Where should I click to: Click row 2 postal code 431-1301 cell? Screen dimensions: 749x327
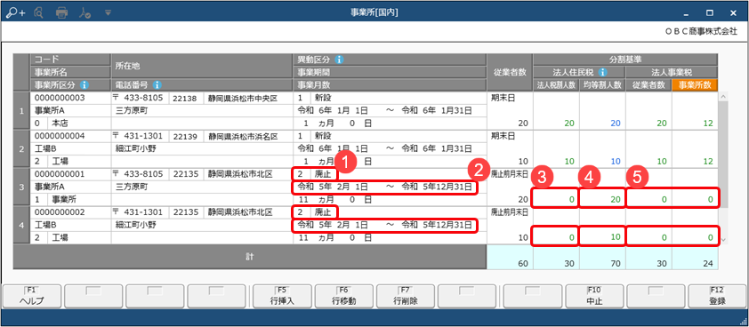pos(140,136)
